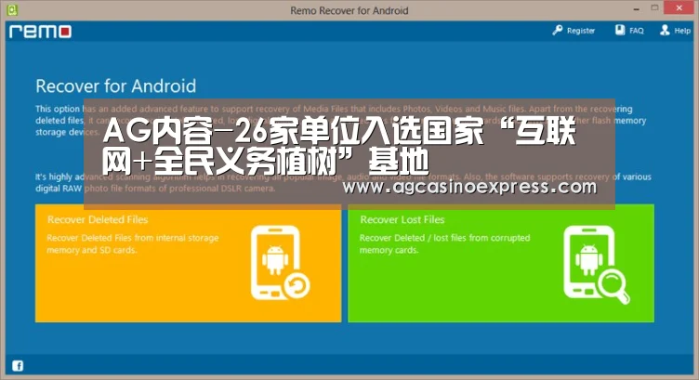Click 'Recover Deleted / lost files from corrupted' text
This screenshot has height=380, width=699.
pyautogui.click(x=445, y=238)
